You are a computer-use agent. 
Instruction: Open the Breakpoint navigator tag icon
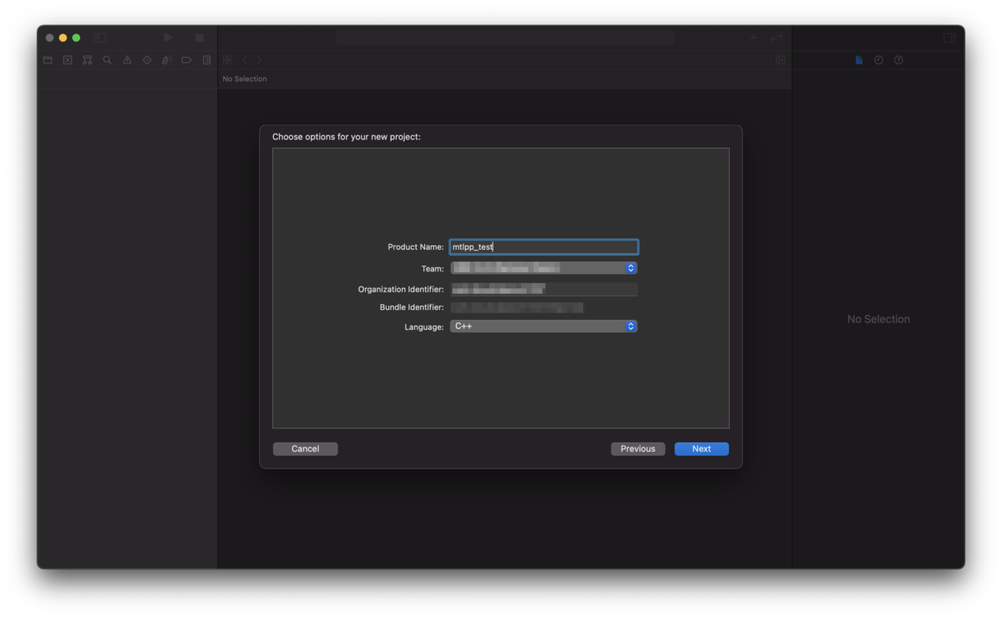point(186,60)
